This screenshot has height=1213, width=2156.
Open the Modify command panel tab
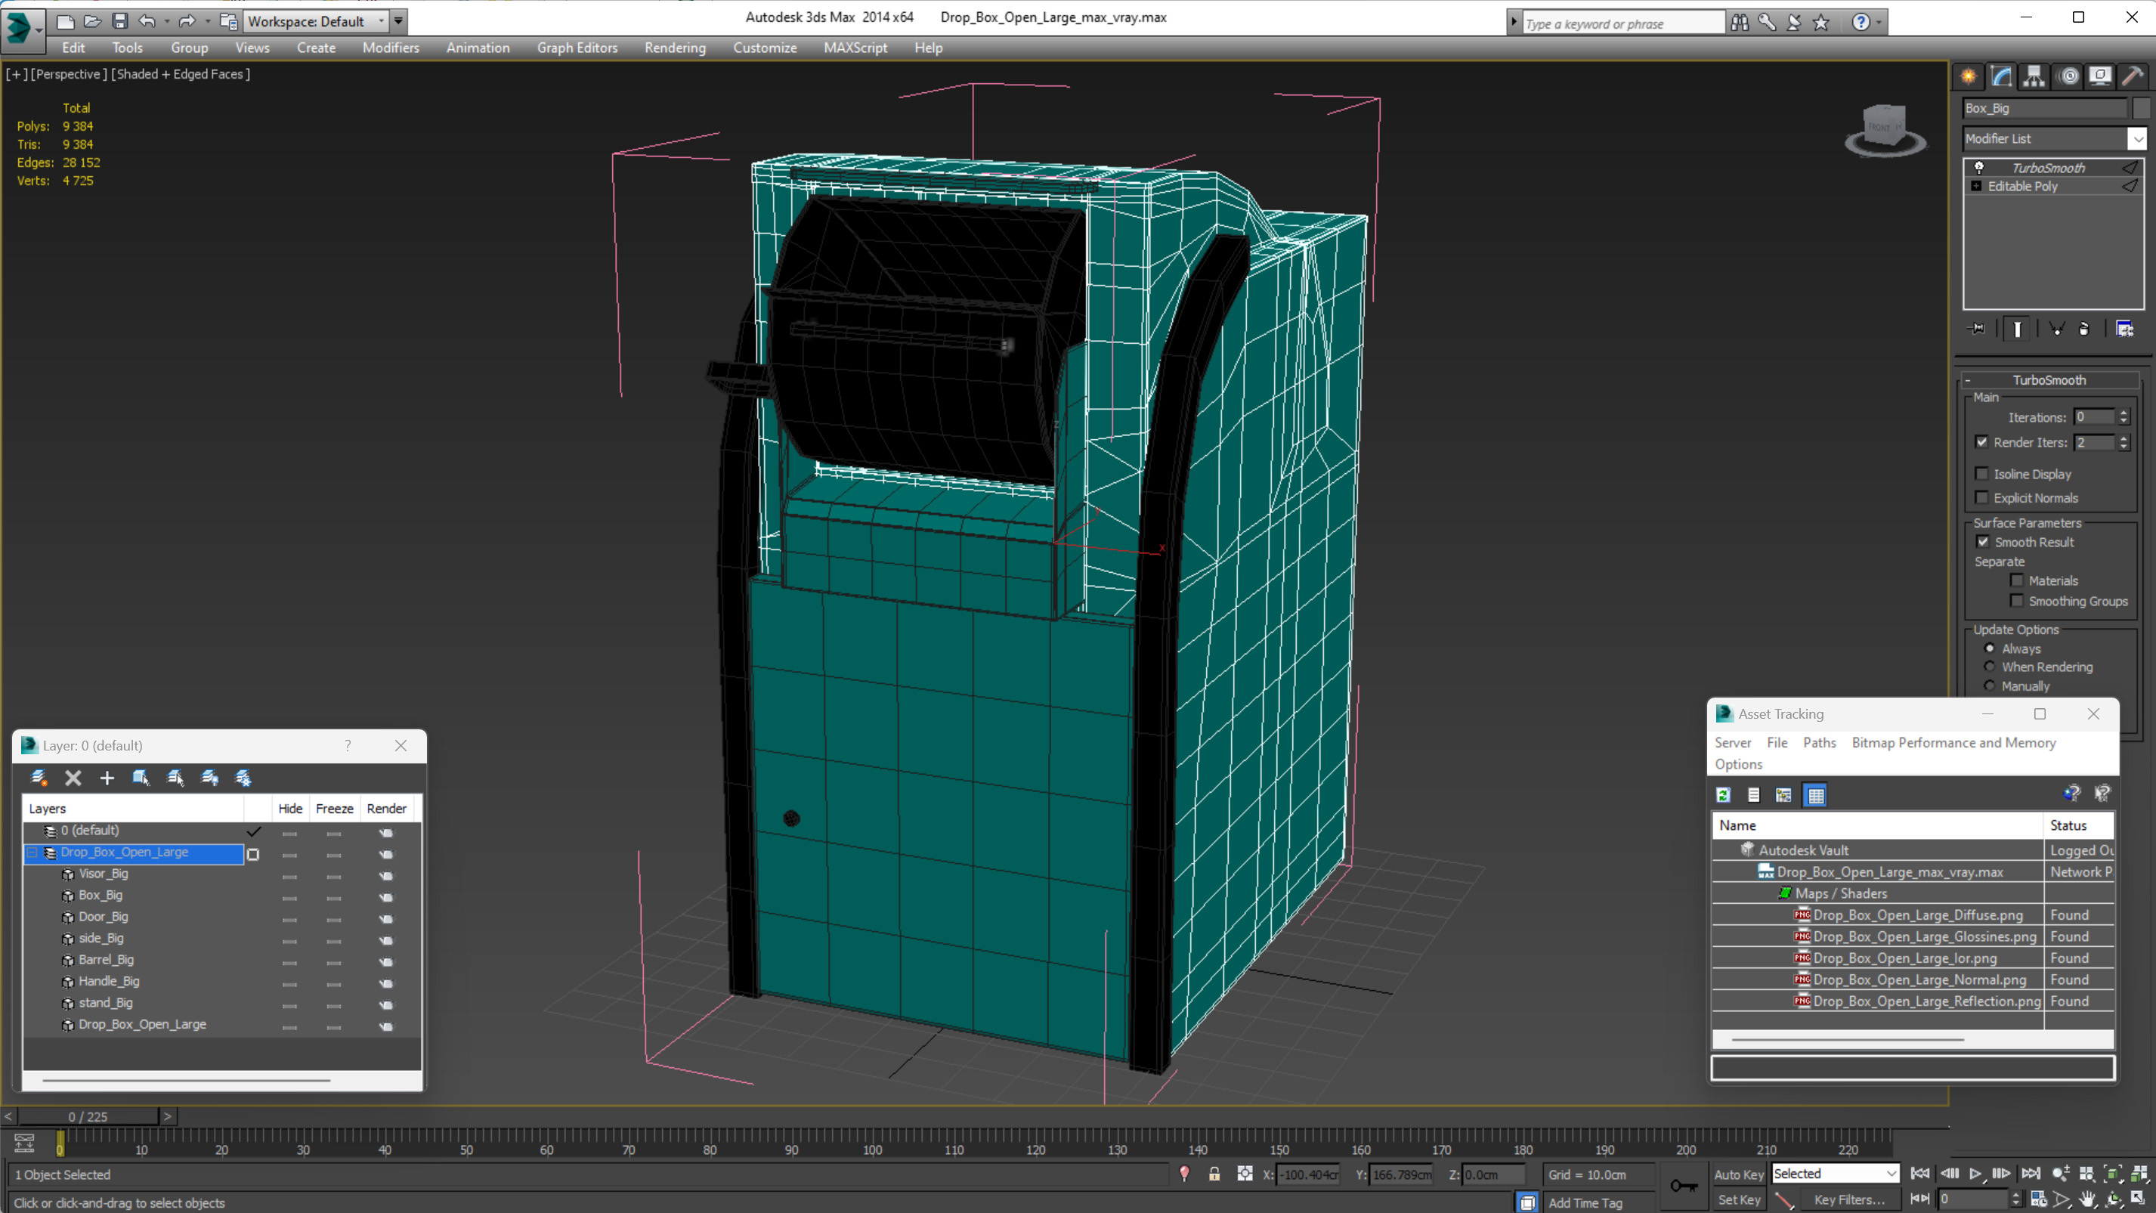[x=2001, y=76]
